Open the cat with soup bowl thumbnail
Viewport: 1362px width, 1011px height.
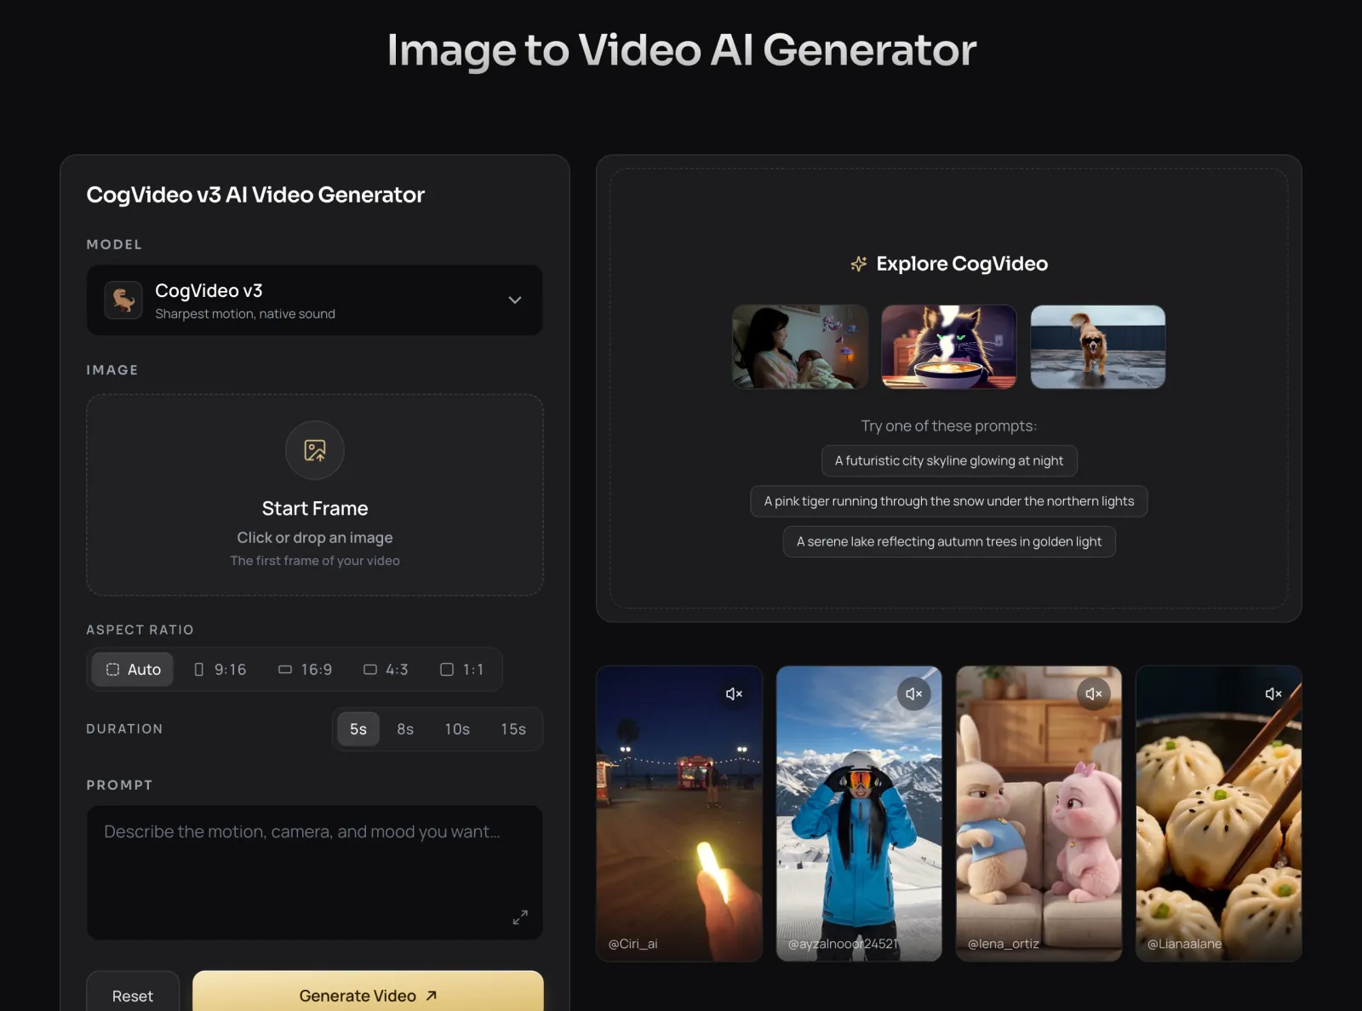click(x=949, y=347)
